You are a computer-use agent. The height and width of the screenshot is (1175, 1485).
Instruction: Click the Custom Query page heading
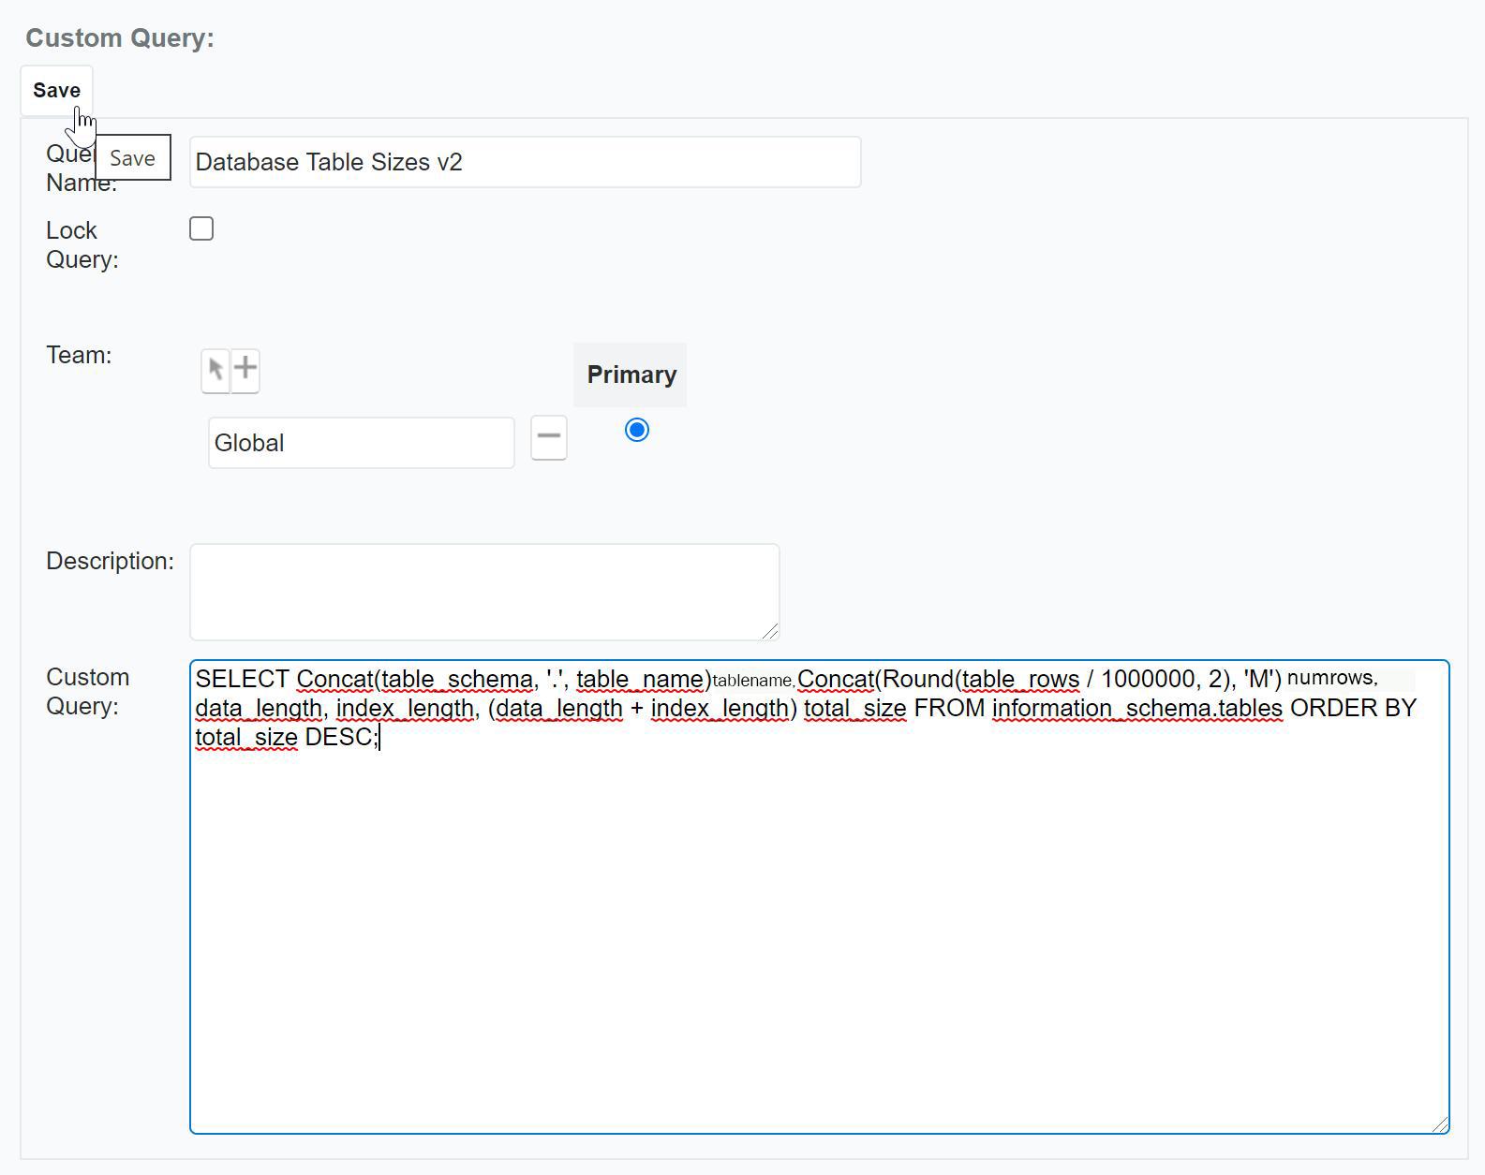pyautogui.click(x=120, y=38)
